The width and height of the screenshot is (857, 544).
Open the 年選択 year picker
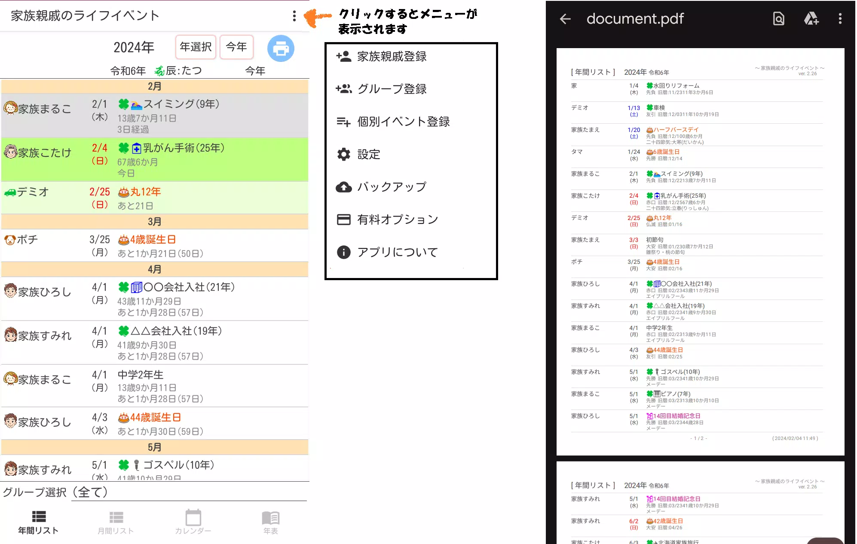pos(196,47)
